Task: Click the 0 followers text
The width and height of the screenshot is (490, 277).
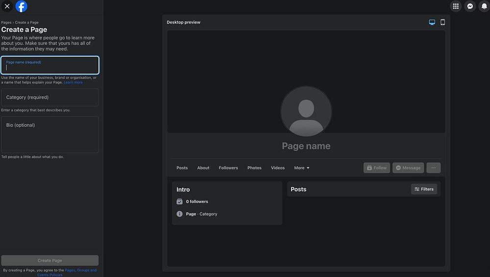Action: [197, 202]
